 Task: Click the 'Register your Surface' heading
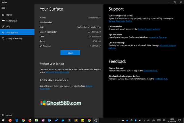pyautogui.click(x=52, y=64)
